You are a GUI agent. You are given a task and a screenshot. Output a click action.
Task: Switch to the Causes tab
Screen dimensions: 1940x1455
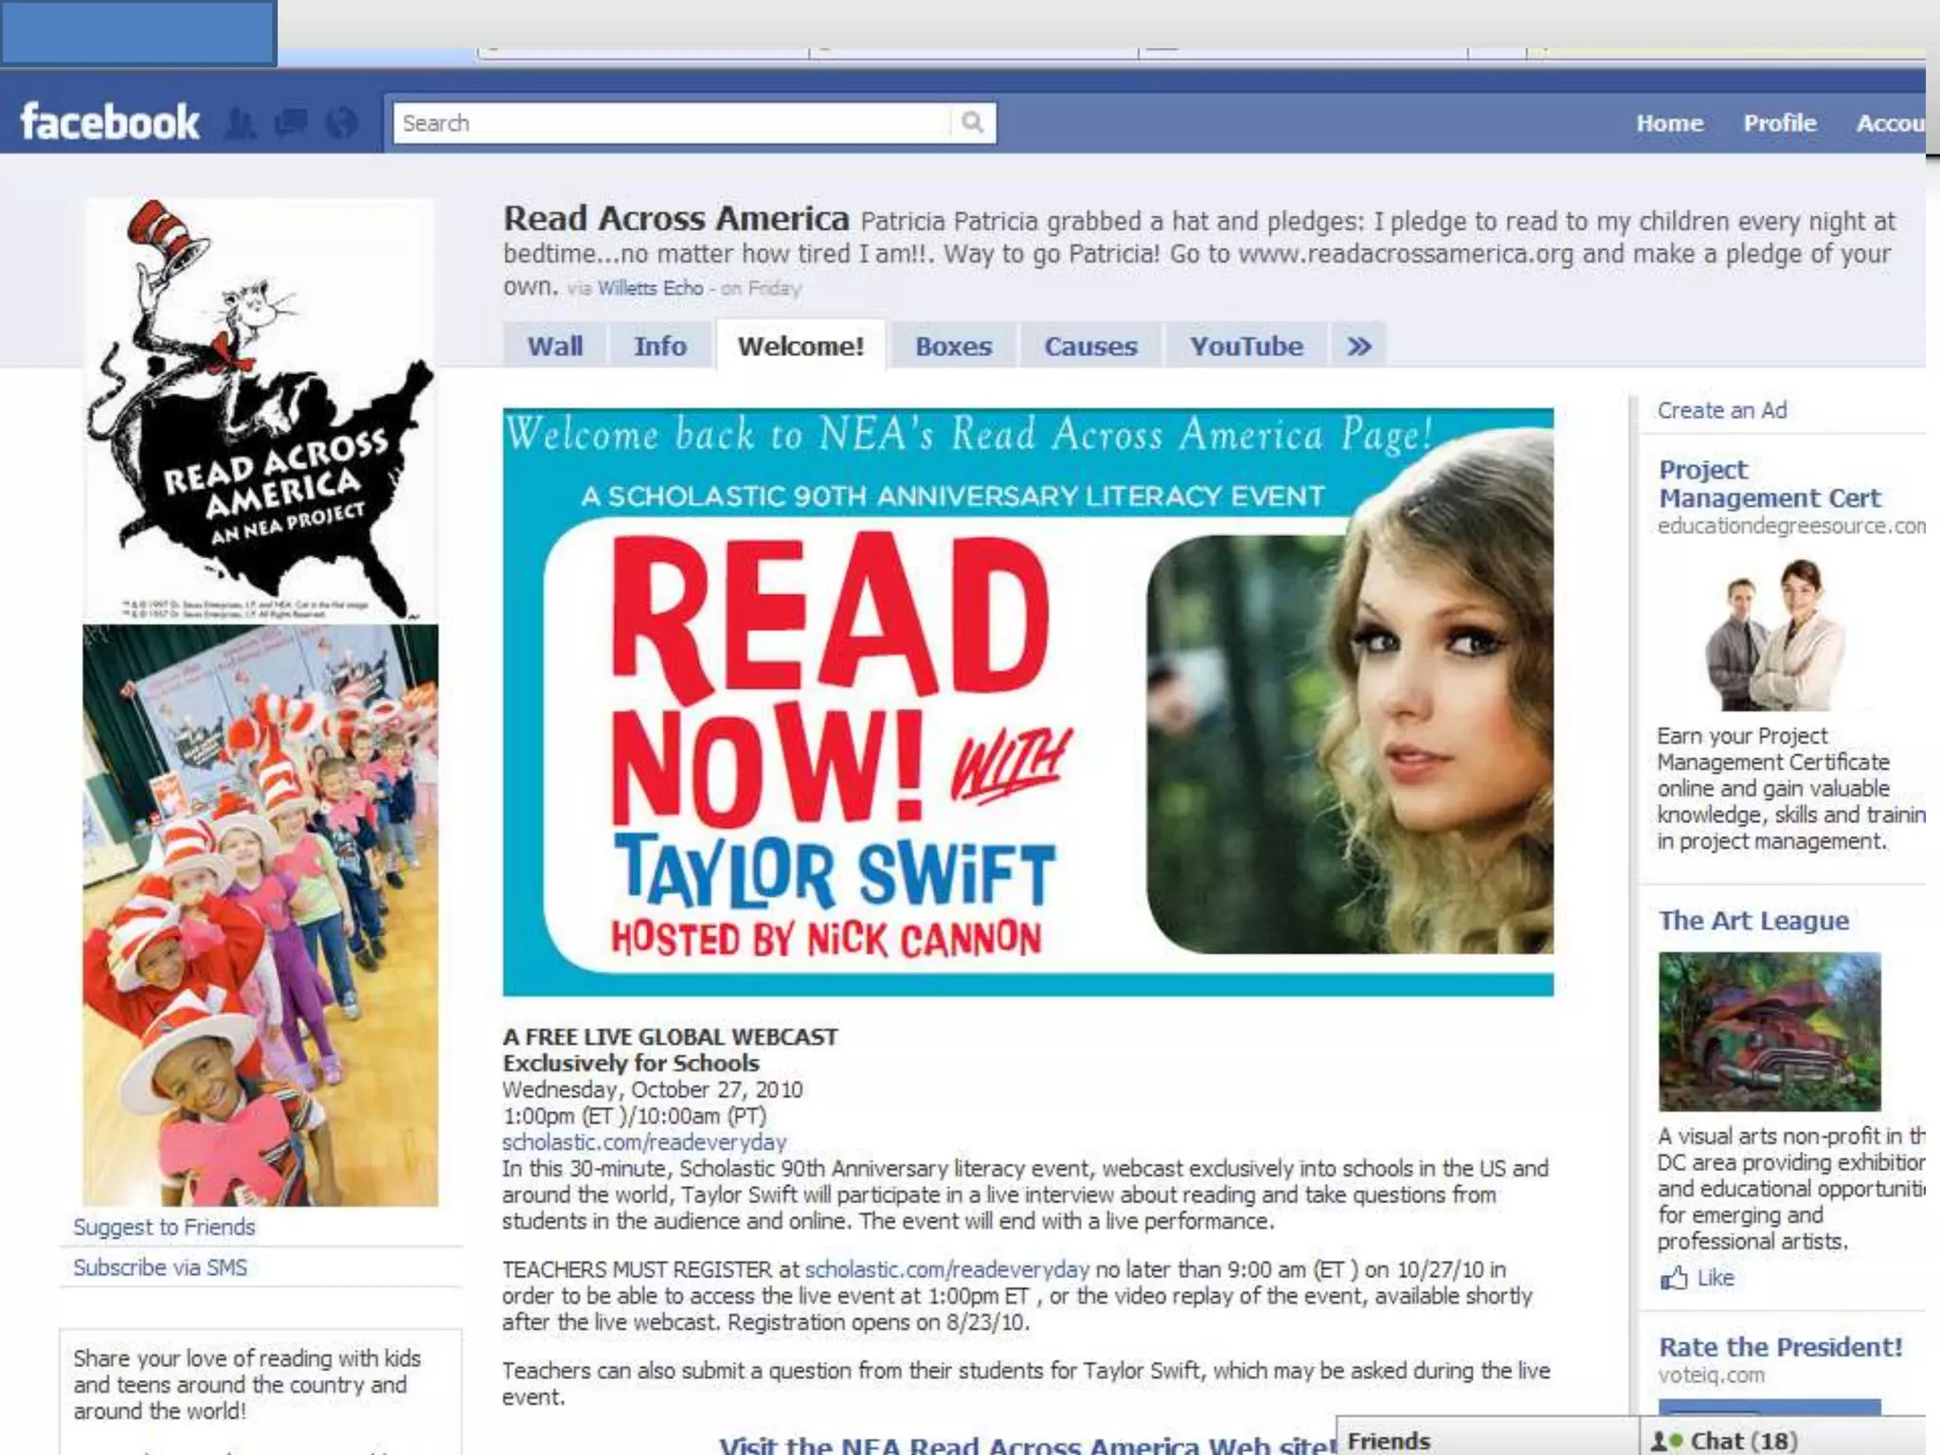coord(1090,346)
